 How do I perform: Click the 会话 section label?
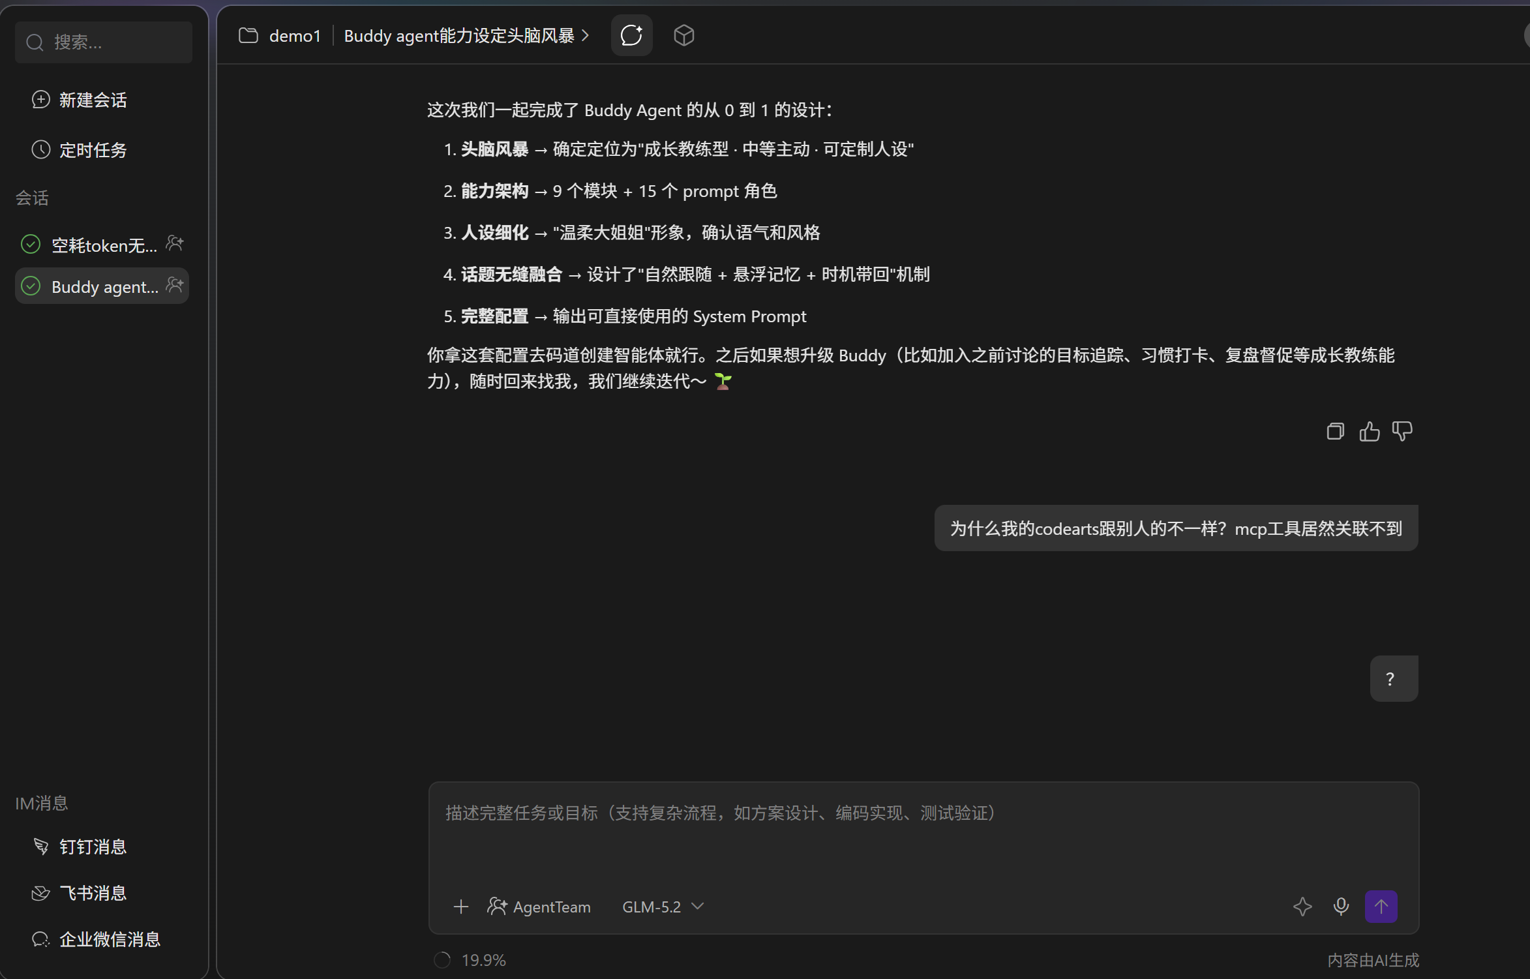pos(32,198)
